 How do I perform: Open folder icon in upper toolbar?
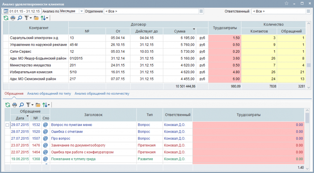(36, 18)
